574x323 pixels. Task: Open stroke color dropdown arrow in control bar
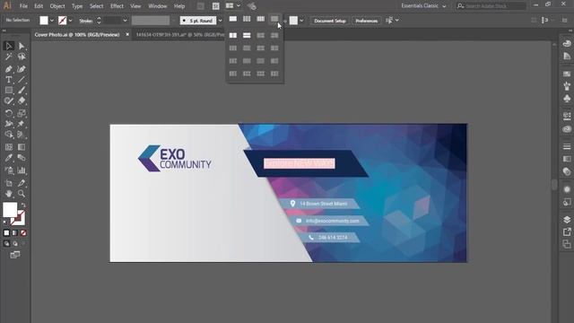click(x=70, y=21)
